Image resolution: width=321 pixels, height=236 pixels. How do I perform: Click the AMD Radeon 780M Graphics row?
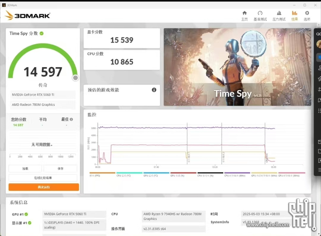pyautogui.click(x=43, y=105)
